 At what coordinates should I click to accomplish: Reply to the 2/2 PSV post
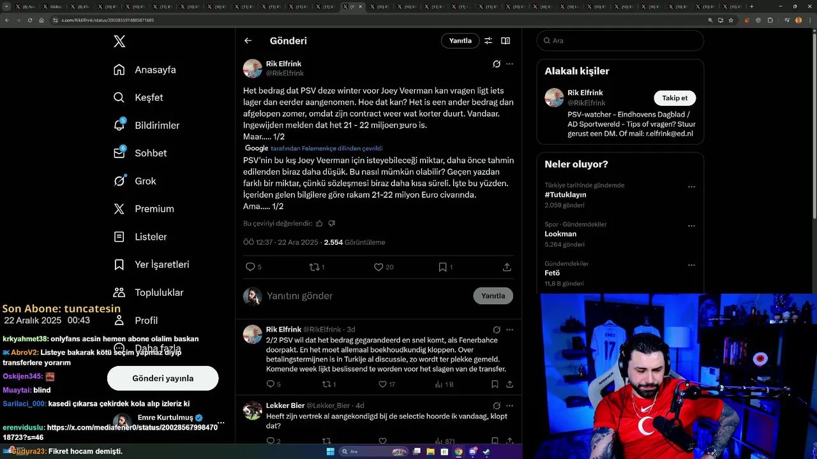(273, 384)
